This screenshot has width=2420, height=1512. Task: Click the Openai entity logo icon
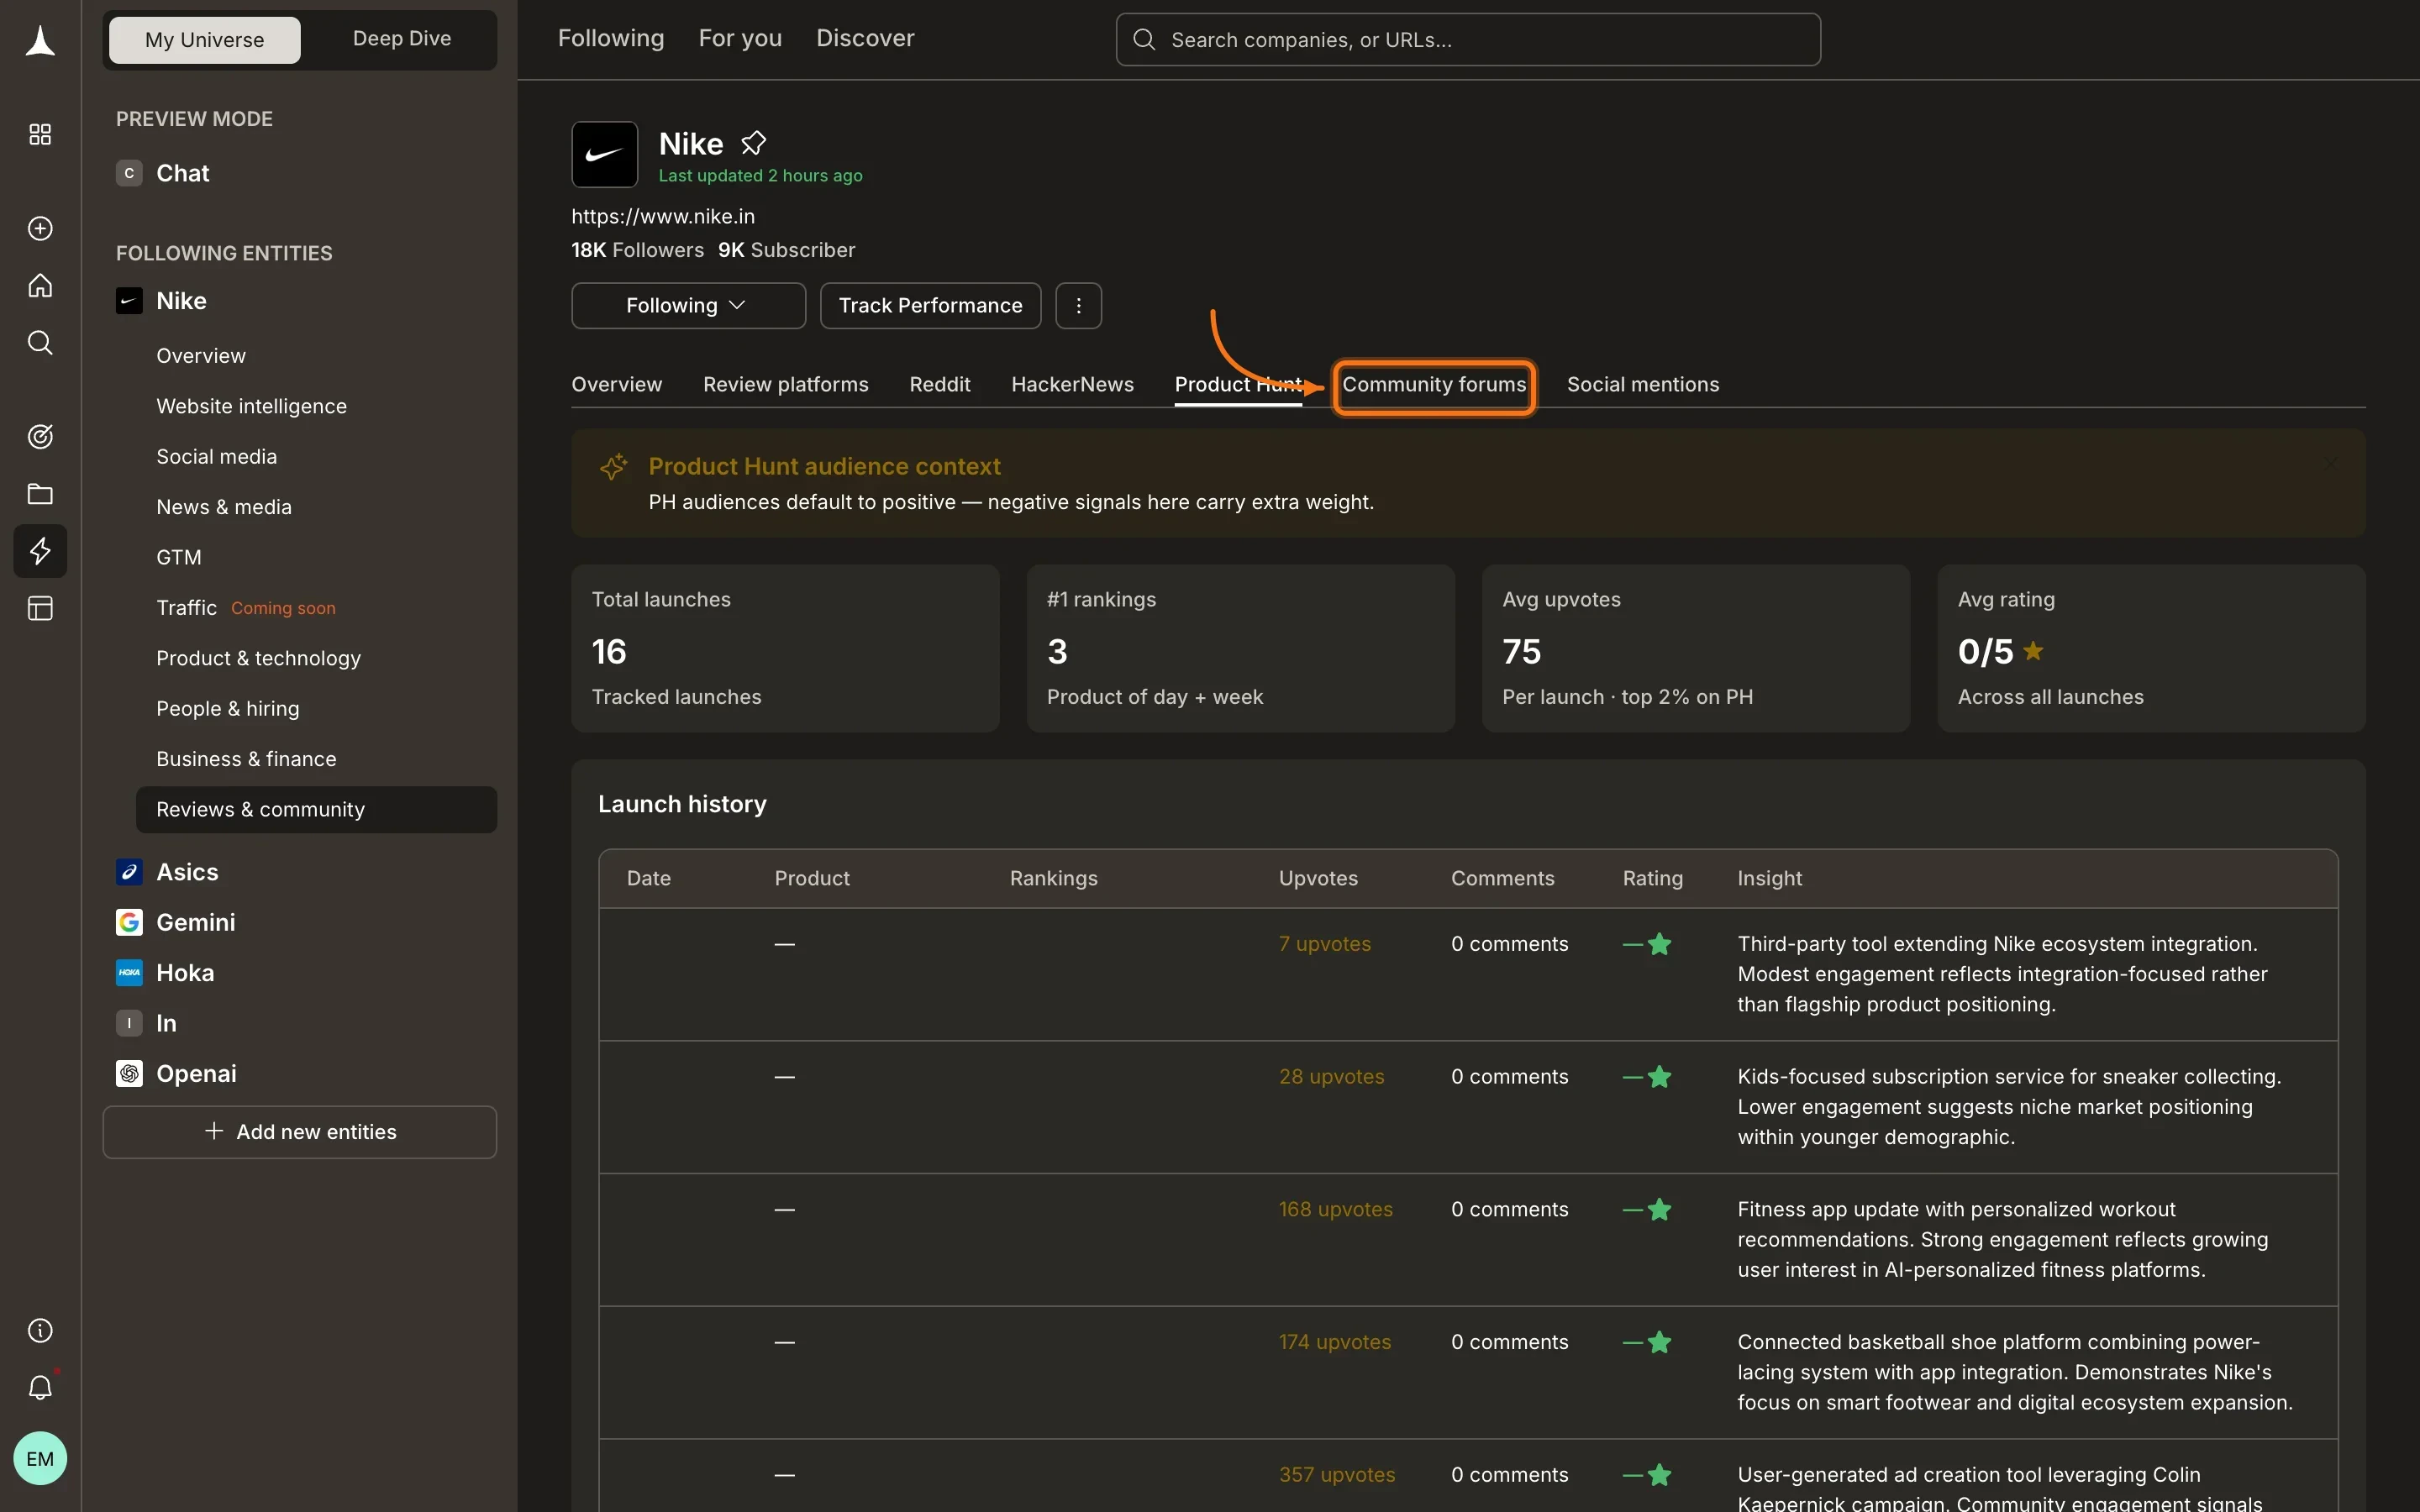coord(129,1074)
